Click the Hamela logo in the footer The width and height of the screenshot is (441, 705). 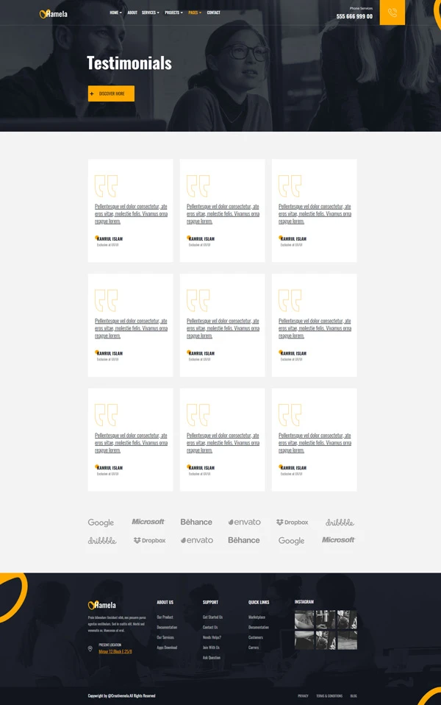(102, 605)
